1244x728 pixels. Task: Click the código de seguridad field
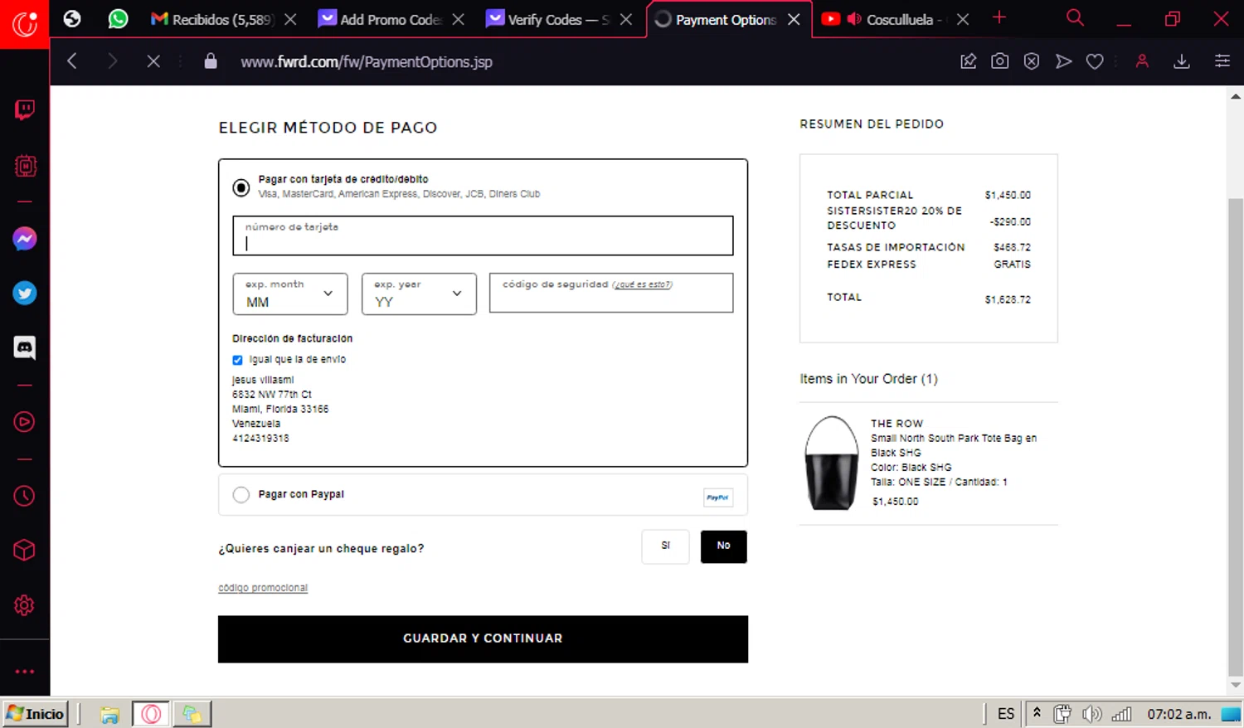tap(611, 293)
